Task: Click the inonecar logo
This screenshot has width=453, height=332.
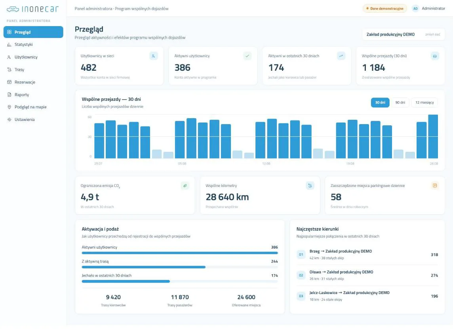Action: coord(32,9)
